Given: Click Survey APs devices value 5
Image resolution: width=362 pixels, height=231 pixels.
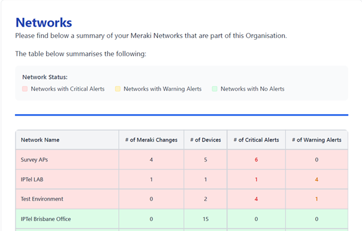Looking at the screenshot, I should click(x=205, y=160).
